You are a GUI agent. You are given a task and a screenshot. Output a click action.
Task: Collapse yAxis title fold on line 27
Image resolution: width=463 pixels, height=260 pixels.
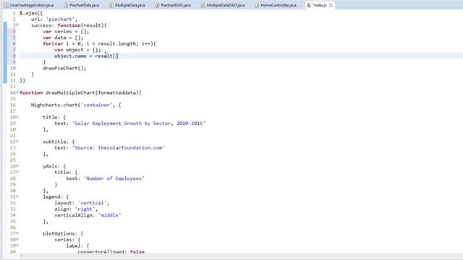(x=17, y=172)
